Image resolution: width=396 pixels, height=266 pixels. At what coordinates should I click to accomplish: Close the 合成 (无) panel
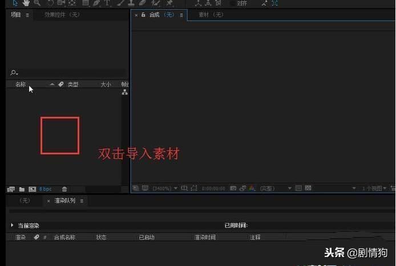click(136, 15)
